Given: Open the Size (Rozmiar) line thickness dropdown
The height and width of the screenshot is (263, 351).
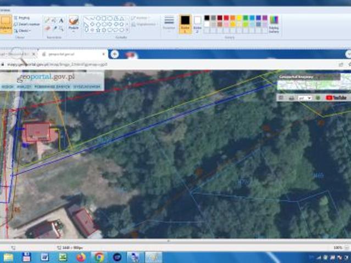Looking at the screenshot, I should click(169, 23).
